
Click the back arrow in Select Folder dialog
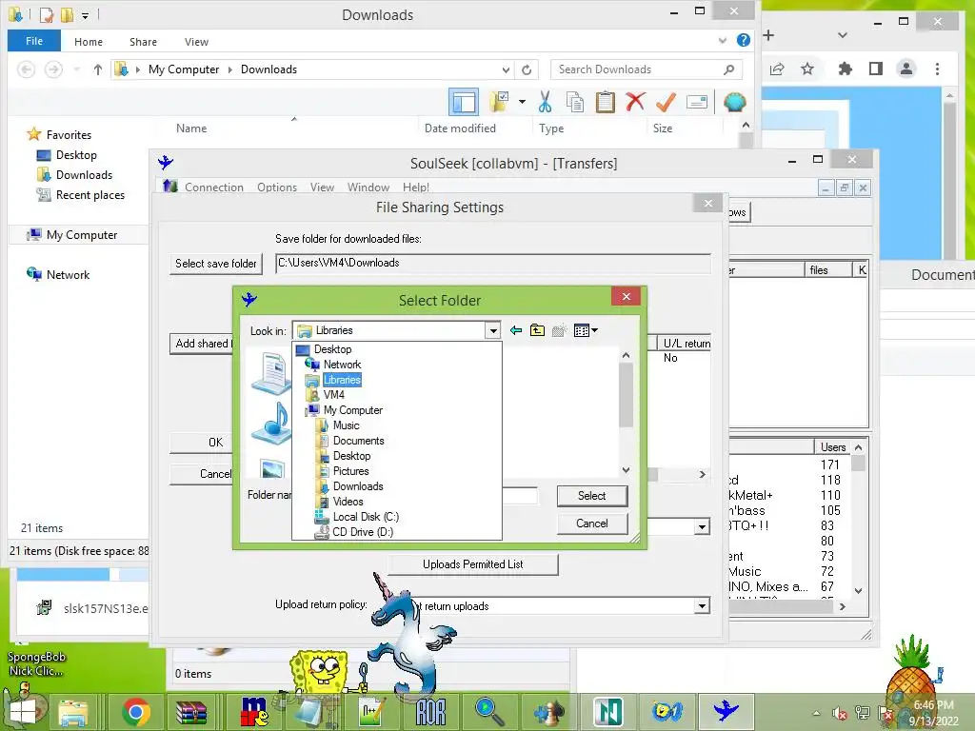click(x=515, y=330)
